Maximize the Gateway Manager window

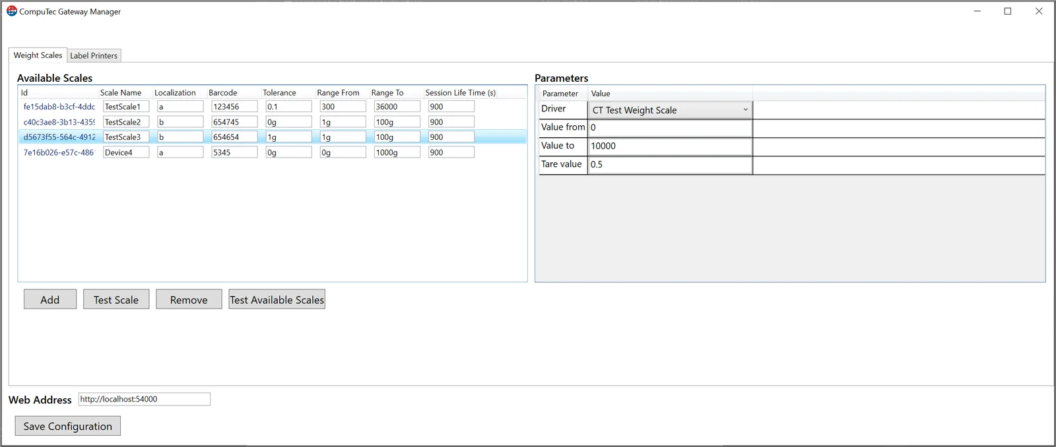tap(1008, 11)
